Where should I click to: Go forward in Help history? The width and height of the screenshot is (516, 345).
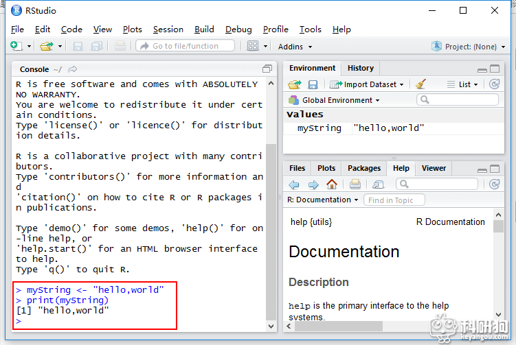(313, 185)
